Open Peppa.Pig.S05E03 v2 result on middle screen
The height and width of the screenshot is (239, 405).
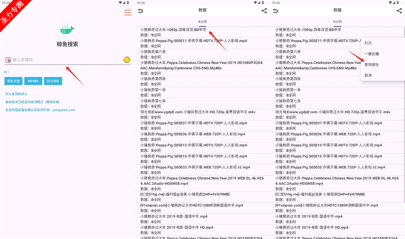pos(202,170)
